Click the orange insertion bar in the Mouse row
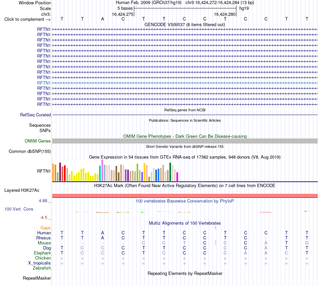Screen dimensions: 318x286 point(216,242)
